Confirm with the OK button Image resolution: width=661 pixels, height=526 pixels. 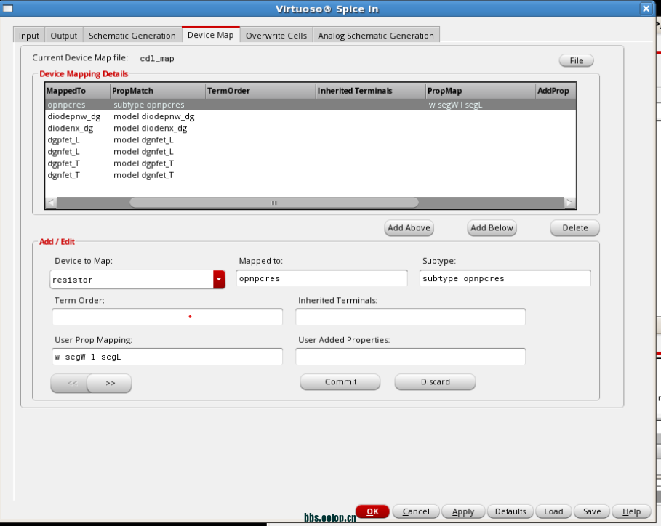click(372, 511)
